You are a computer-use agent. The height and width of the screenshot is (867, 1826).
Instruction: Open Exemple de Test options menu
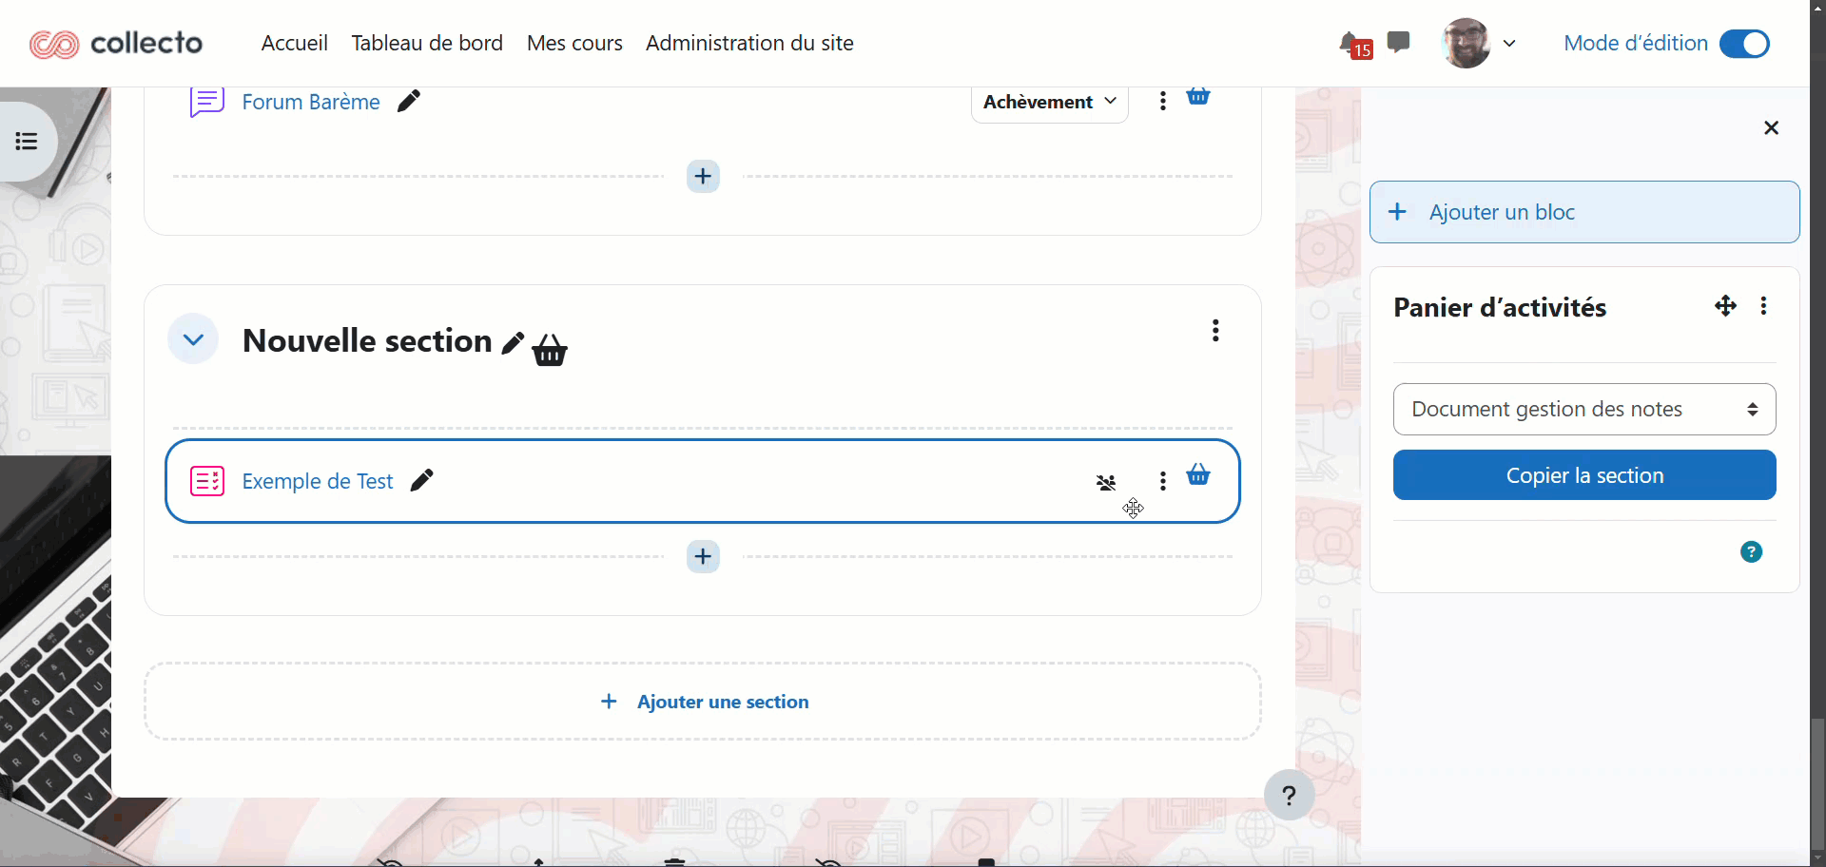(x=1162, y=481)
